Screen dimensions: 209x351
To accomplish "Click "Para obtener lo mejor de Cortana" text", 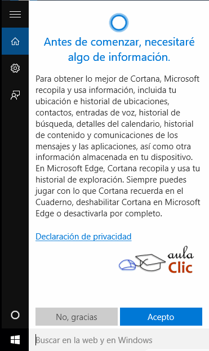I will (x=99, y=79).
